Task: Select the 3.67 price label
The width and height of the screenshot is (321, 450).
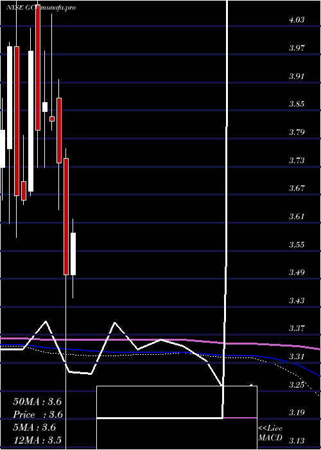Action: [297, 188]
